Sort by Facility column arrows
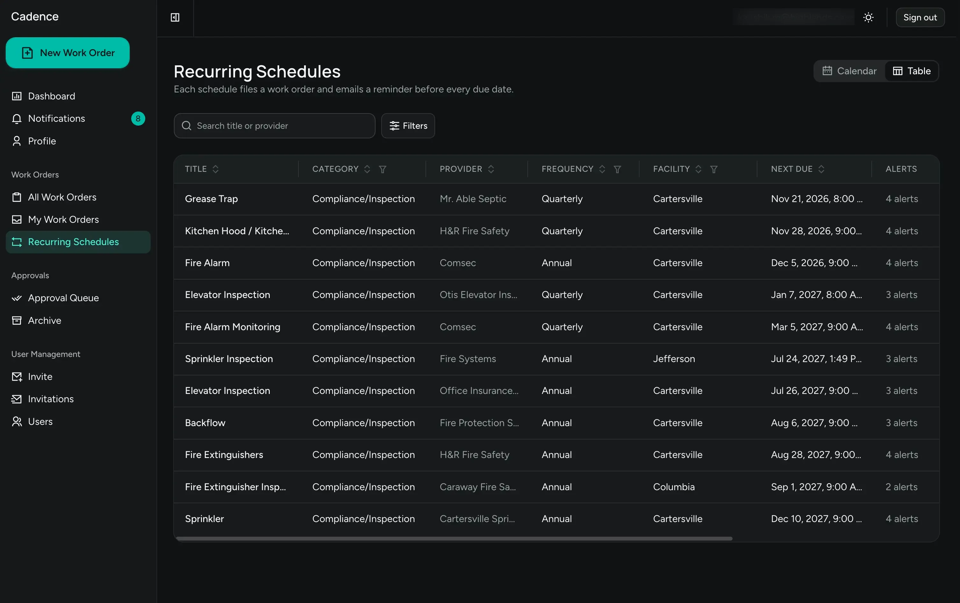 coord(698,169)
